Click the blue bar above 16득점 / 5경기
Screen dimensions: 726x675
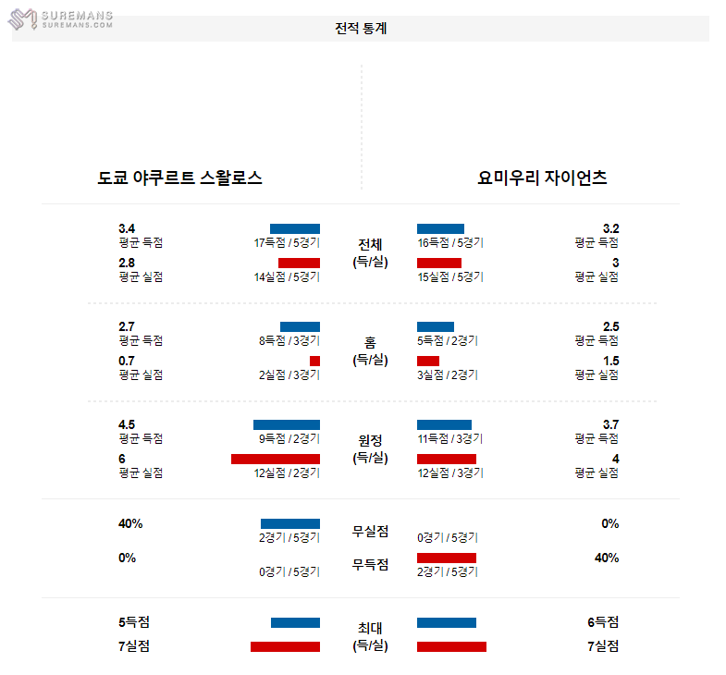tap(440, 228)
